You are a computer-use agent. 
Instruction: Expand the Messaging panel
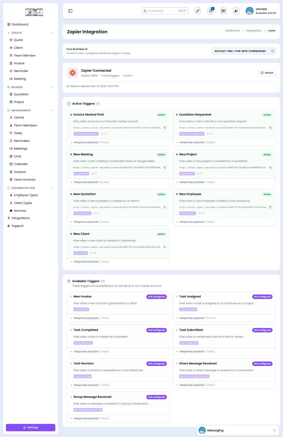[275, 430]
